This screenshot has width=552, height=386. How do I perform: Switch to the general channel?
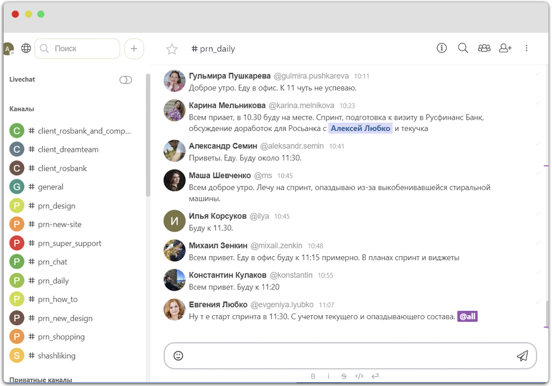click(50, 186)
